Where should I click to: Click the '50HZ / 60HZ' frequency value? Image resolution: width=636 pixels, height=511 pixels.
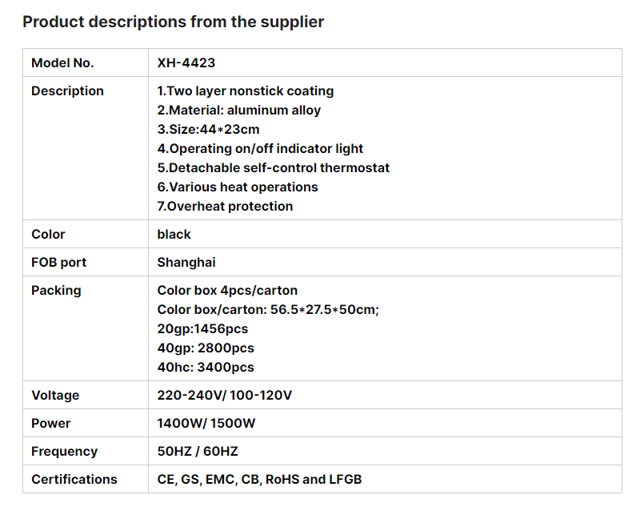[198, 451]
